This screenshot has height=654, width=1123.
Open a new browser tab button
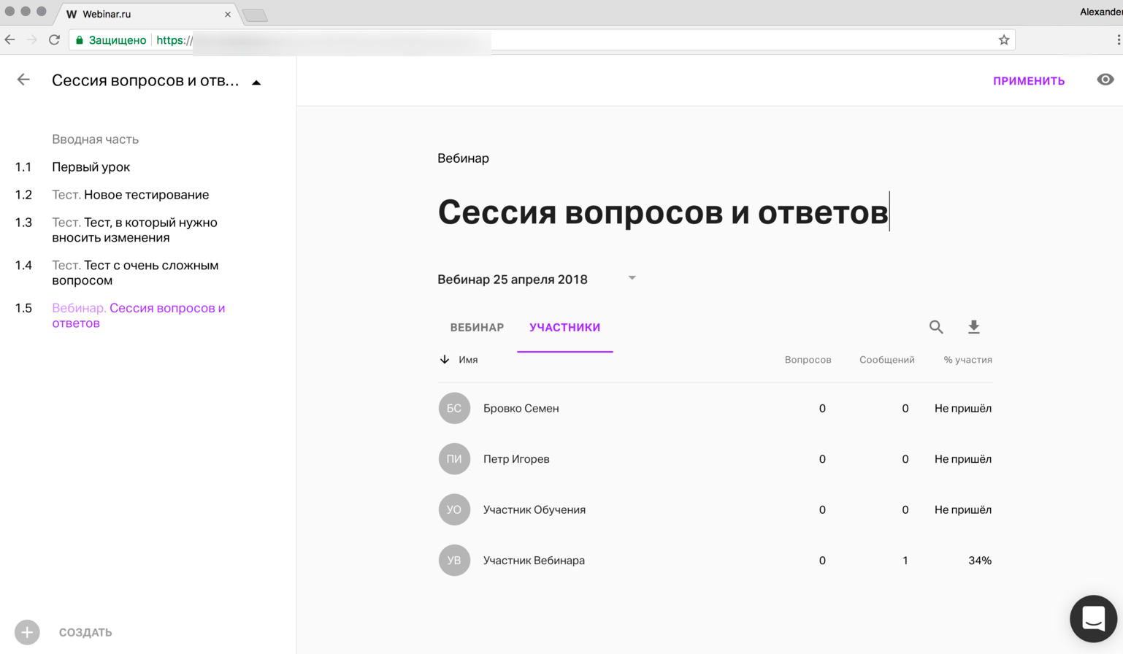[255, 15]
